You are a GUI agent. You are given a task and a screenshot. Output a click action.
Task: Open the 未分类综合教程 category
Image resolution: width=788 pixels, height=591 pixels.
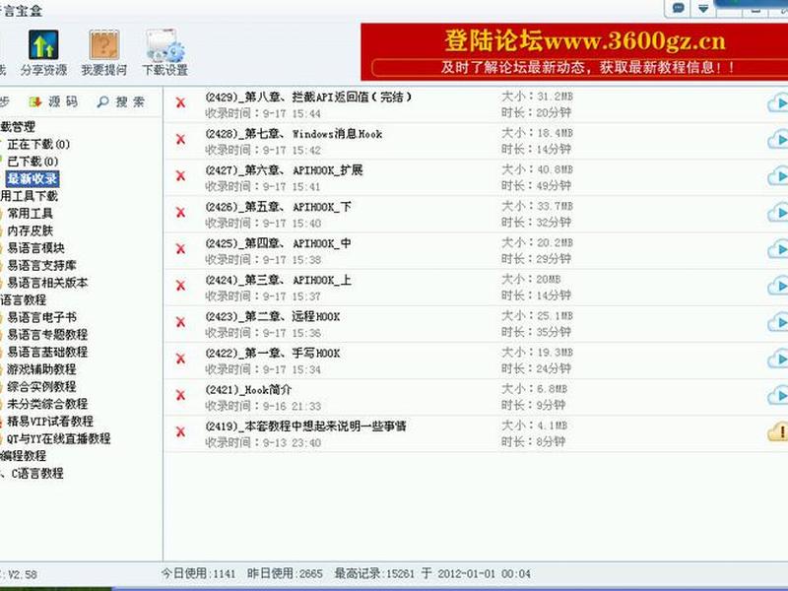point(47,404)
